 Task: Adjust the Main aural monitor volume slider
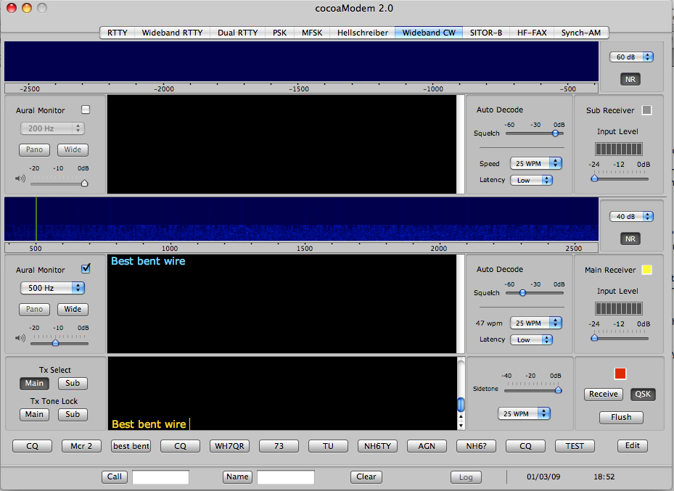pos(55,343)
